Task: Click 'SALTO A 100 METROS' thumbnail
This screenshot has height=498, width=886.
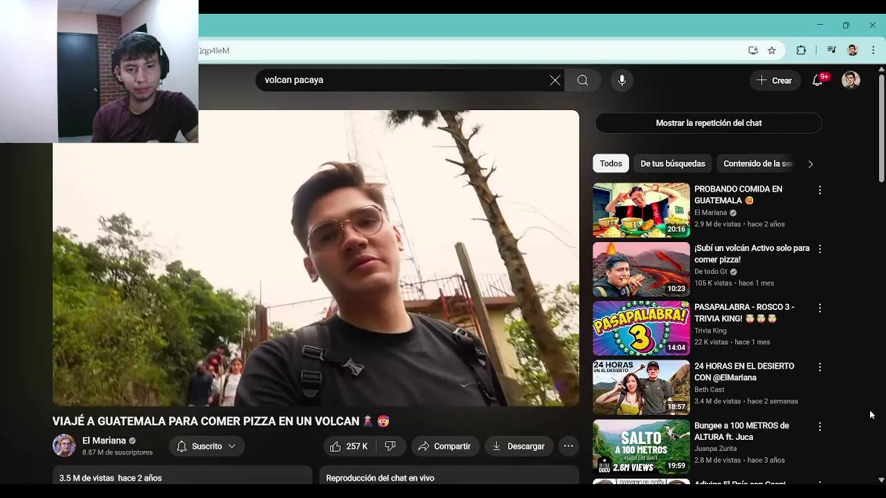Action: click(641, 447)
